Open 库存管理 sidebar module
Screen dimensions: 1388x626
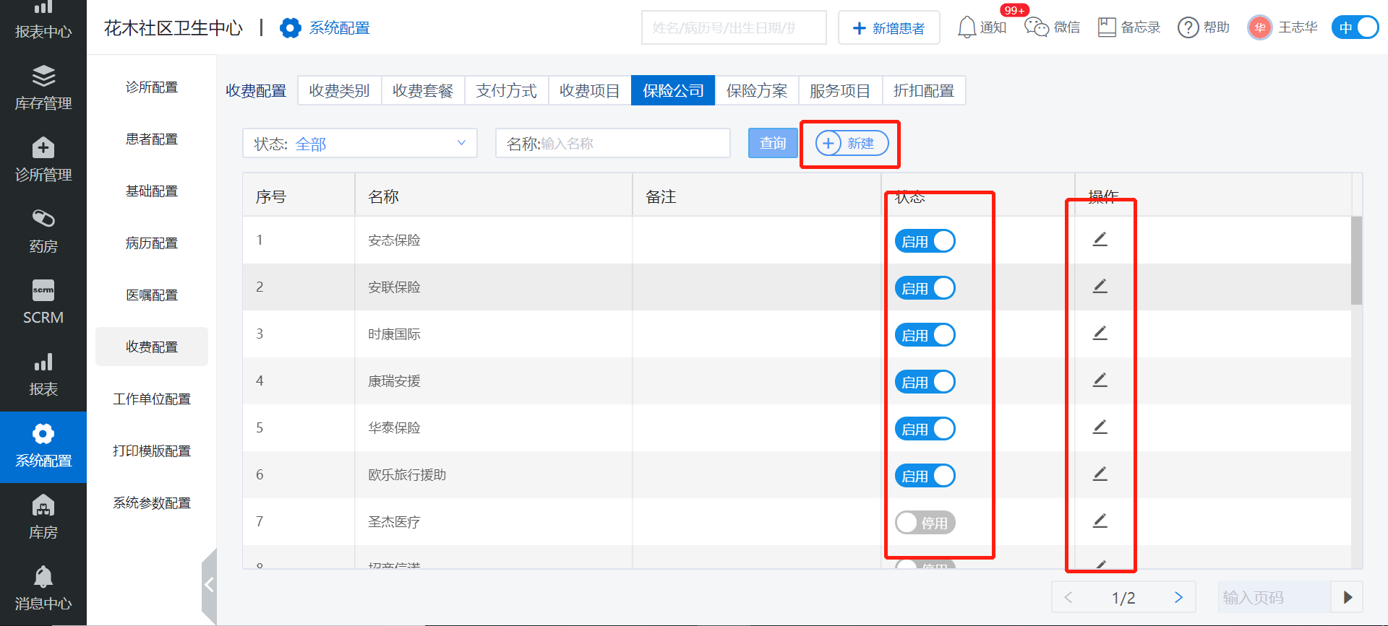point(43,88)
